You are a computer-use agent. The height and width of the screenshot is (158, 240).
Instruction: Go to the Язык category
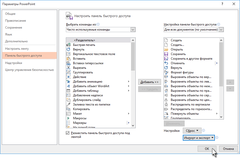pyautogui.click(x=29, y=34)
